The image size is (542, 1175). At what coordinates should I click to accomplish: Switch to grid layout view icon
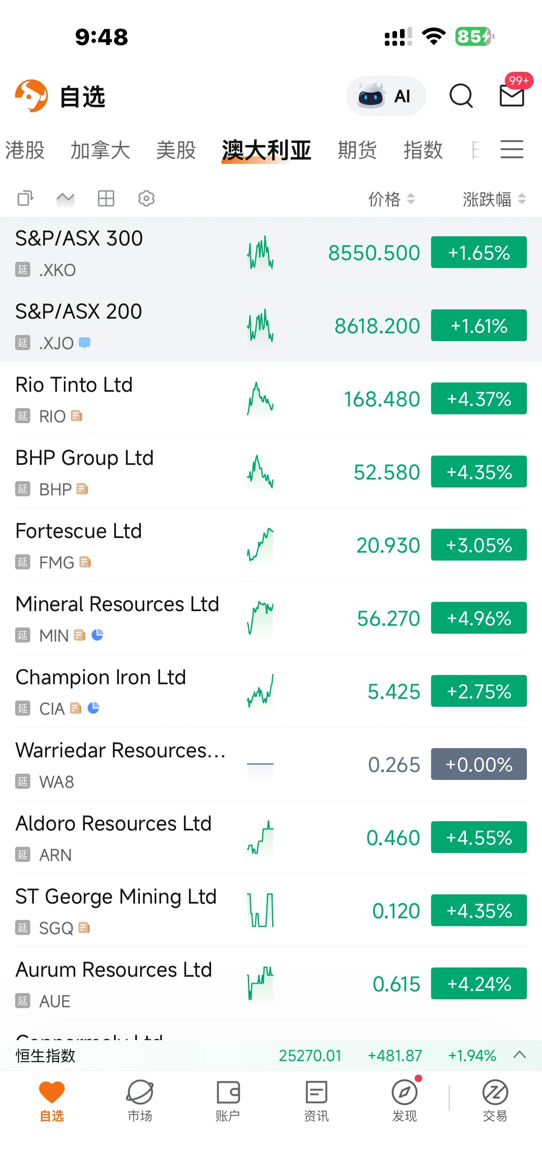tap(106, 198)
